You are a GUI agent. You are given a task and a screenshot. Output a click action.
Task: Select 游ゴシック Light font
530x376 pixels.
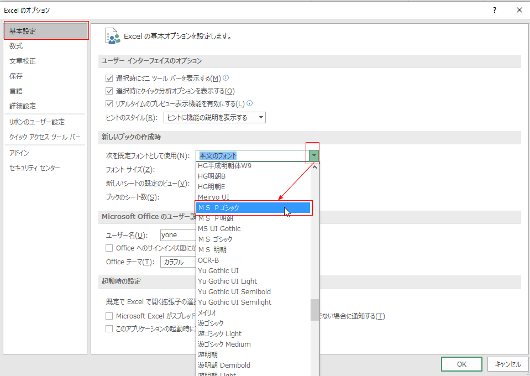pos(253,333)
